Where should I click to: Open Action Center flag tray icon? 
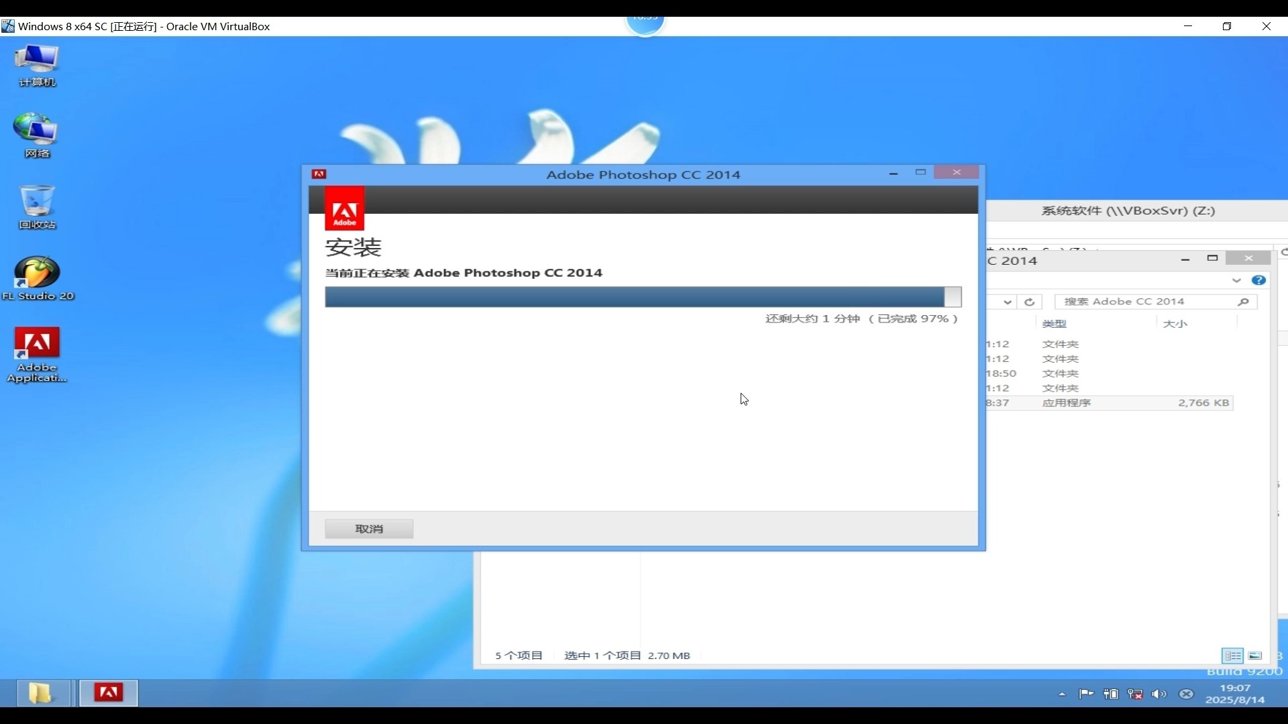(1086, 695)
